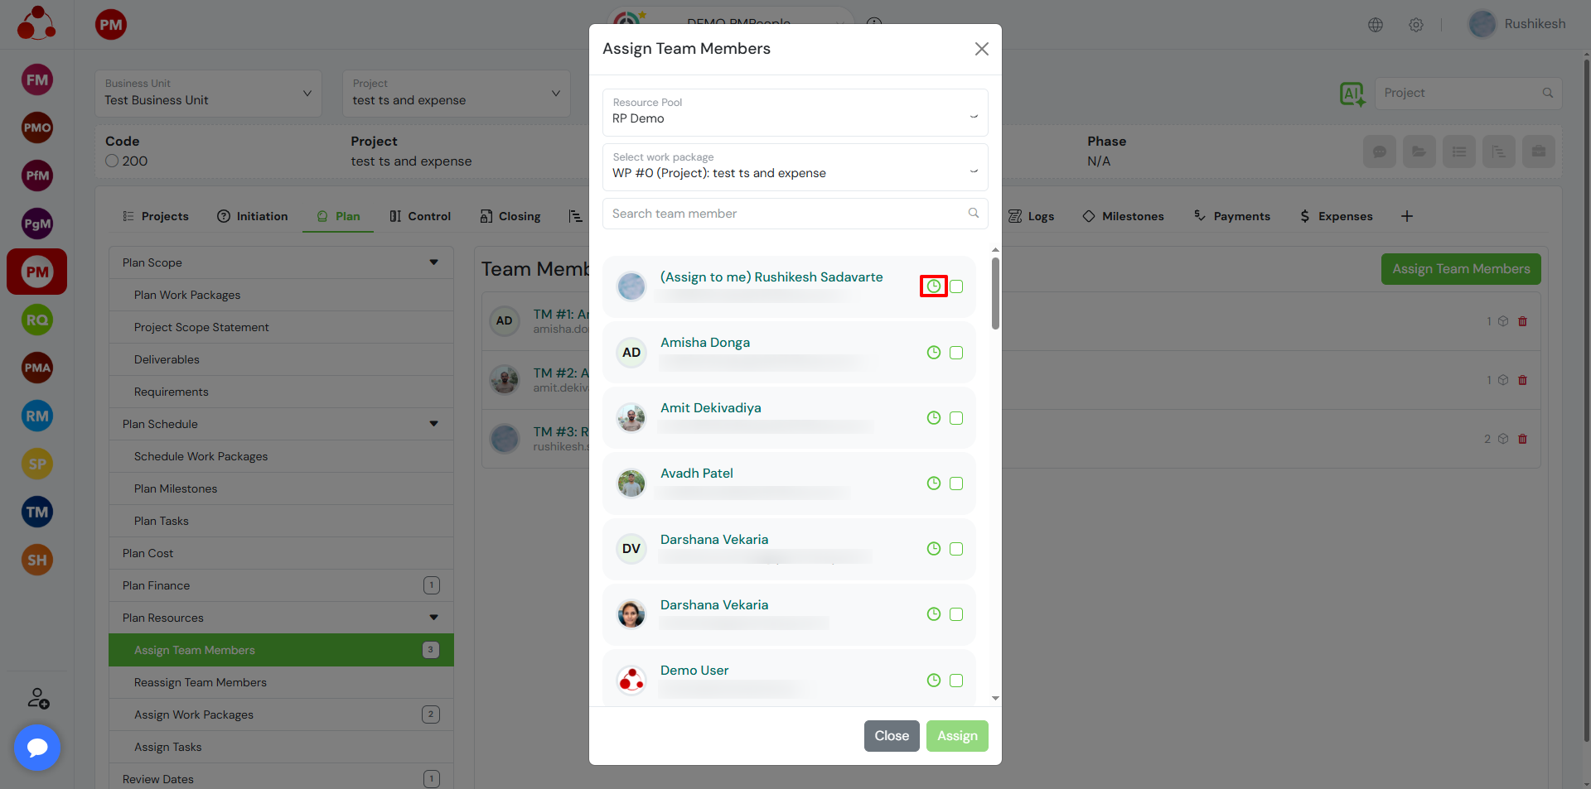Check the Assign to me Rushikesh checkbox
The width and height of the screenshot is (1591, 789).
[x=956, y=286]
